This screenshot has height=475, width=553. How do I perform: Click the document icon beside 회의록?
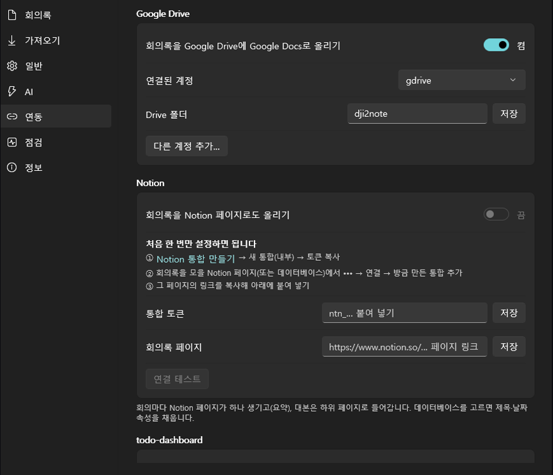pos(12,15)
